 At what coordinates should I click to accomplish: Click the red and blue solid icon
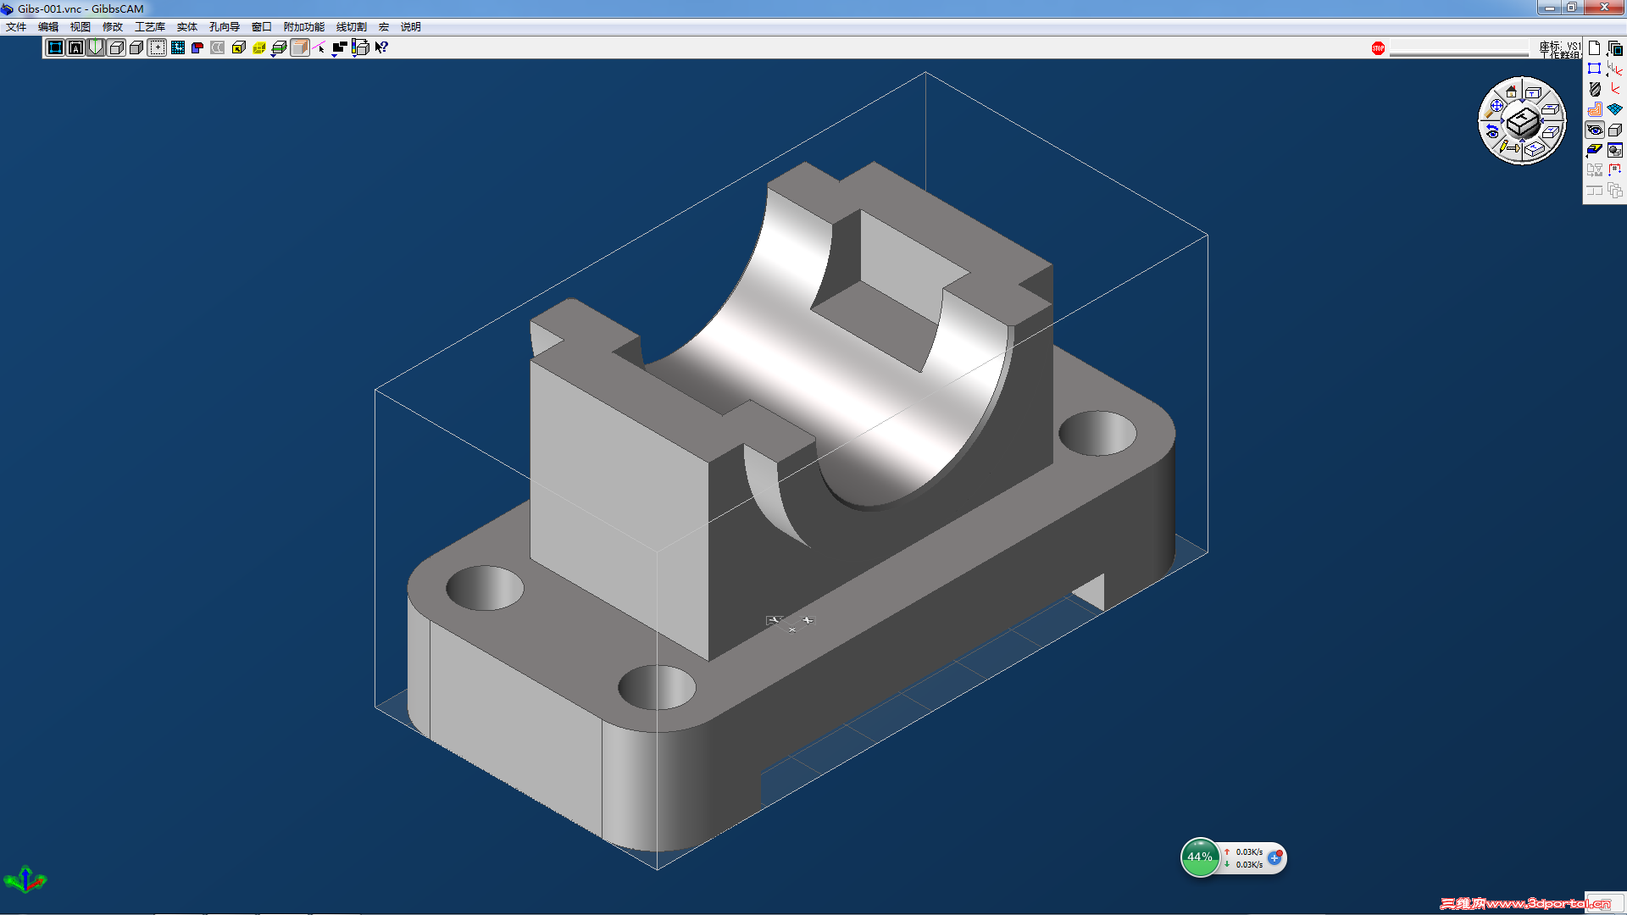(x=197, y=47)
